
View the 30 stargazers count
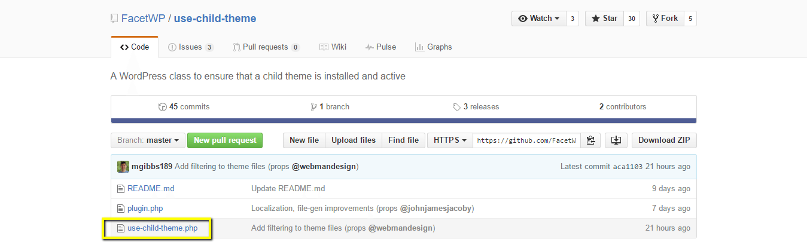click(x=631, y=19)
